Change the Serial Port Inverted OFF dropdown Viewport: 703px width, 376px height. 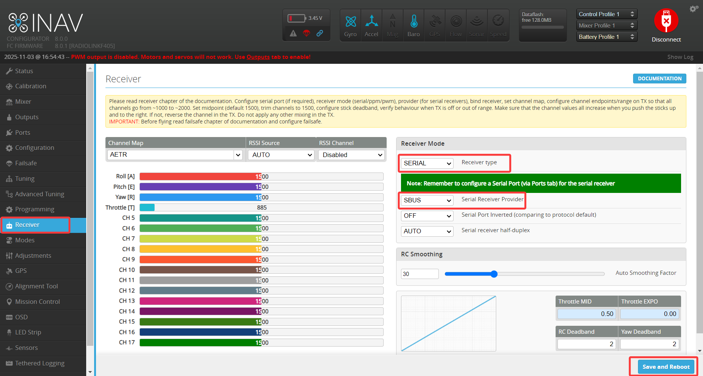tap(427, 216)
